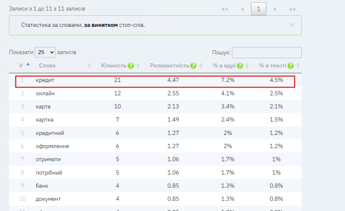Select page 1 in pagination
This screenshot has height=211, width=345.
coord(259,9)
